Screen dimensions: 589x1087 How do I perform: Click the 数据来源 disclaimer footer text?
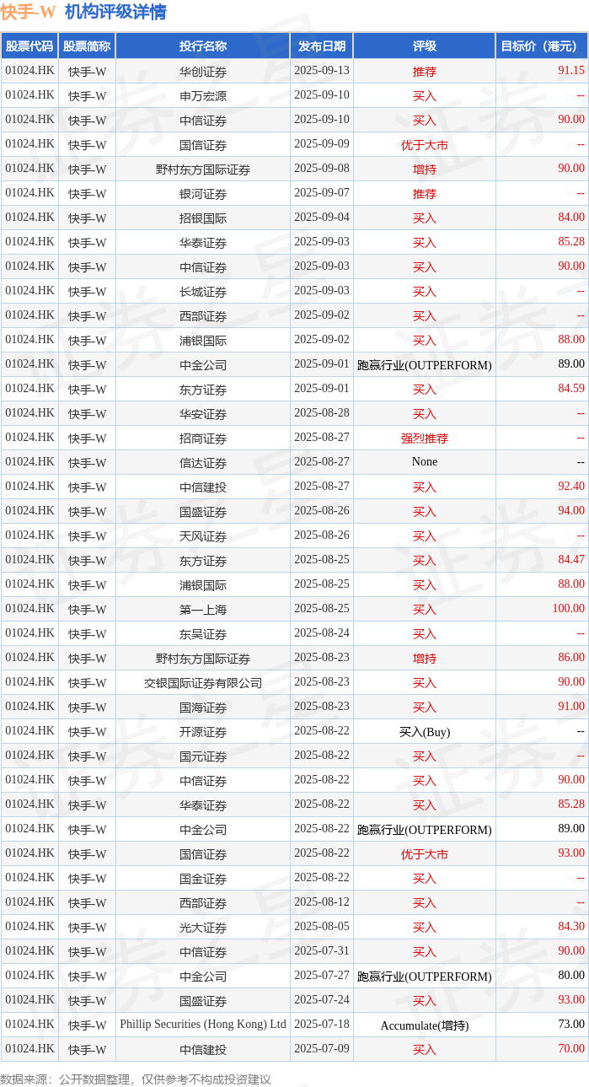136,1079
